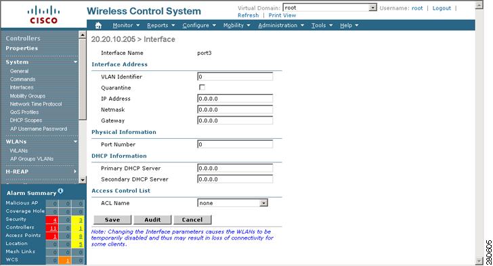
Task: Enable the Quarantine checkbox
Action: 202,87
